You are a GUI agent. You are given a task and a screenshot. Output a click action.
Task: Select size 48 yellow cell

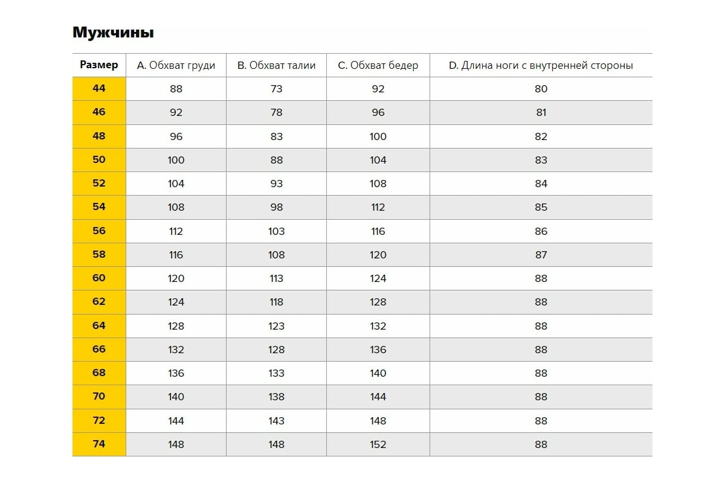99,136
